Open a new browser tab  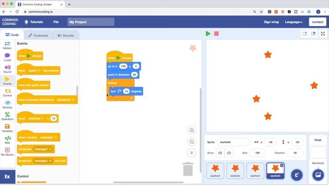(69, 5)
